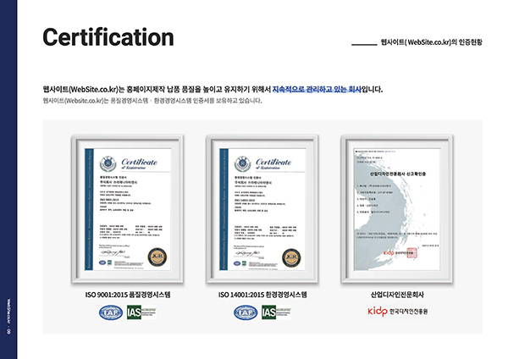The height and width of the screenshot is (359, 508).
Task: Click the 산업디자인전문회사 caption
Action: (x=397, y=295)
